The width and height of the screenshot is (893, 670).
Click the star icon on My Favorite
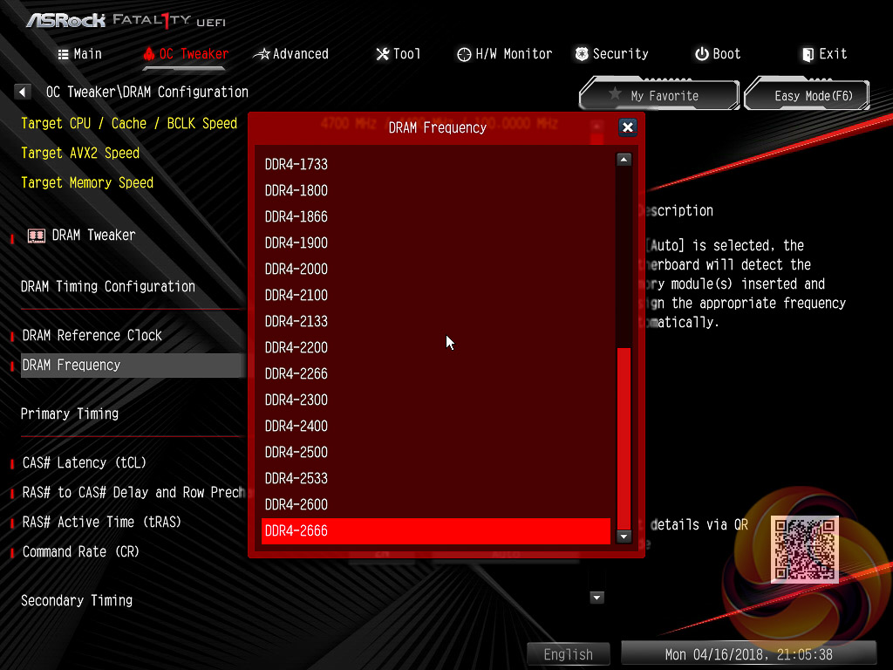point(615,94)
